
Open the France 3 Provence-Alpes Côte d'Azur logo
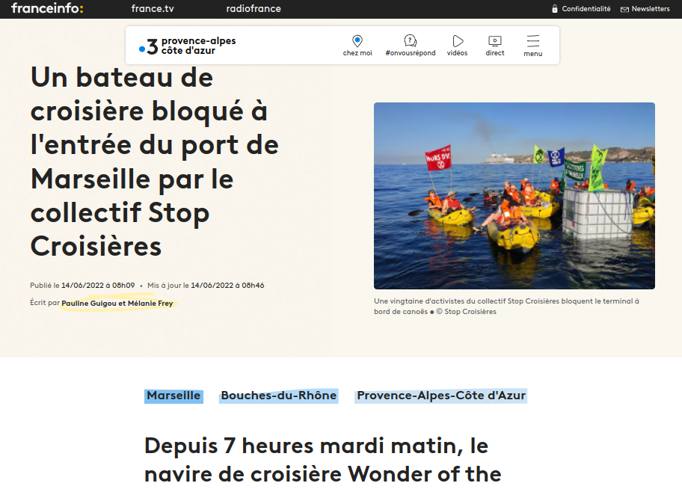(x=188, y=46)
